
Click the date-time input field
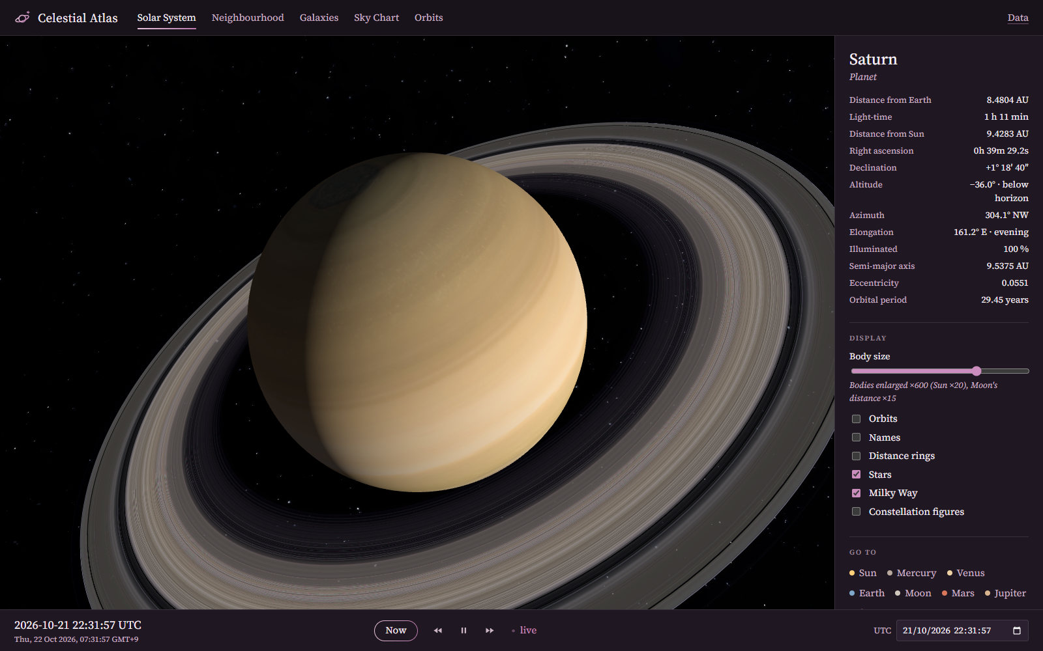(962, 630)
